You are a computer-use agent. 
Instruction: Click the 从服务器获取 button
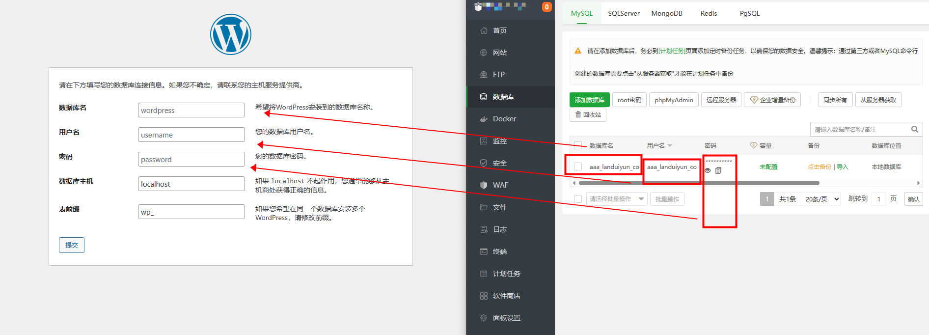click(878, 100)
